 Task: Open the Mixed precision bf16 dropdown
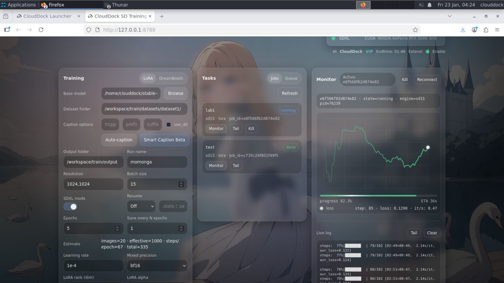(157, 266)
